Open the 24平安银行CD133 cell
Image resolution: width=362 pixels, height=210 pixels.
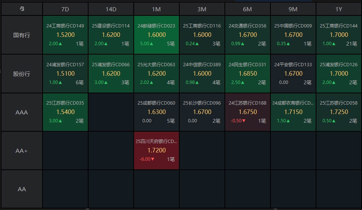coord(293,74)
